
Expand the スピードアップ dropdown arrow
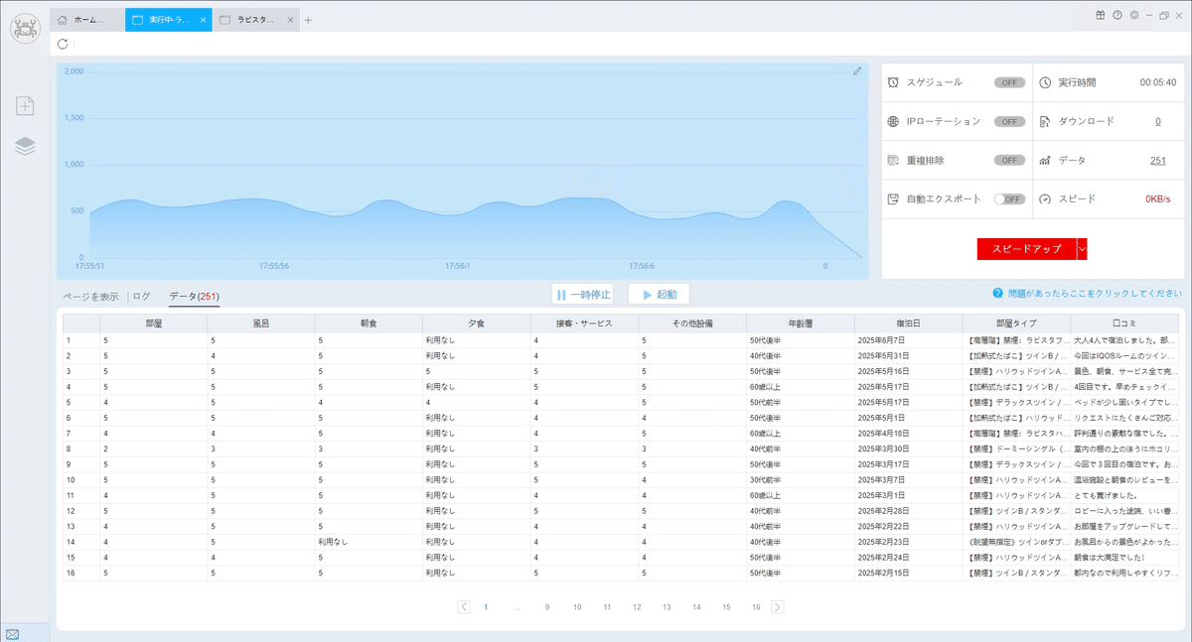1082,249
